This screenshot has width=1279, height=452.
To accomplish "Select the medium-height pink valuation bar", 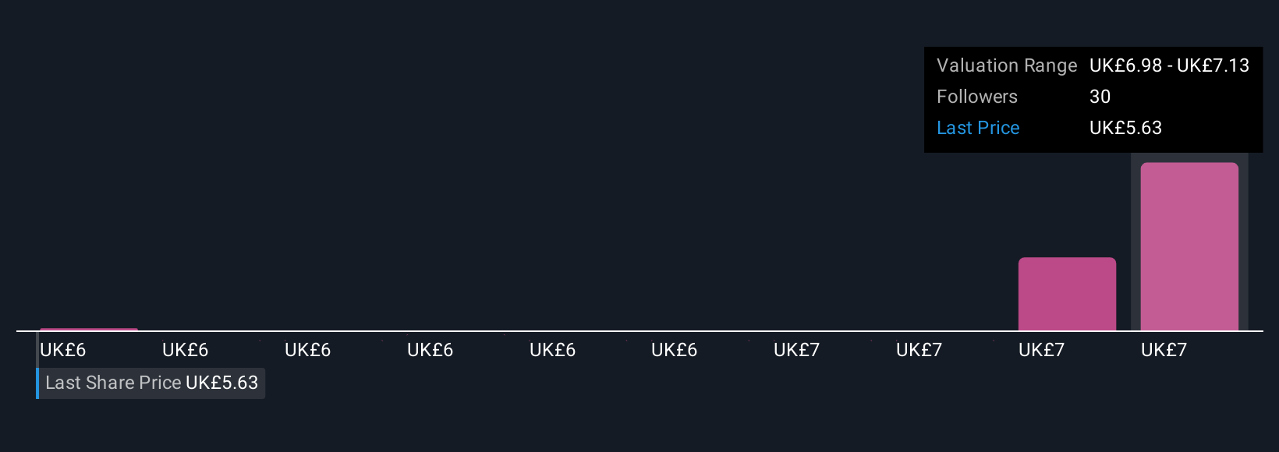I will [1067, 294].
